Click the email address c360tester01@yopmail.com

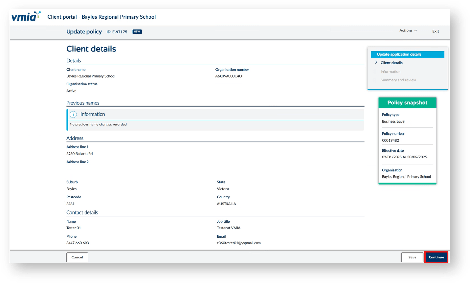[239, 243]
